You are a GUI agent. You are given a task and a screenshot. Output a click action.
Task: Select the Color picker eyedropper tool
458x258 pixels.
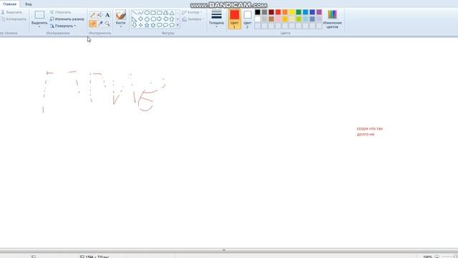[100, 24]
